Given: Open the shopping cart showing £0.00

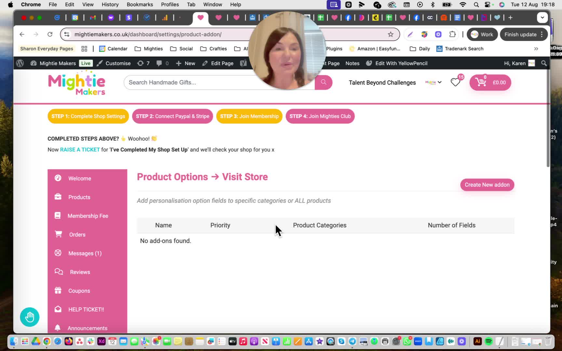Looking at the screenshot, I should [490, 82].
